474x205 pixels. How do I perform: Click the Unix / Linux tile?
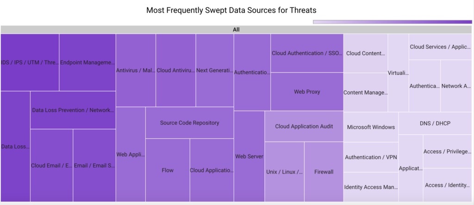[284, 172]
